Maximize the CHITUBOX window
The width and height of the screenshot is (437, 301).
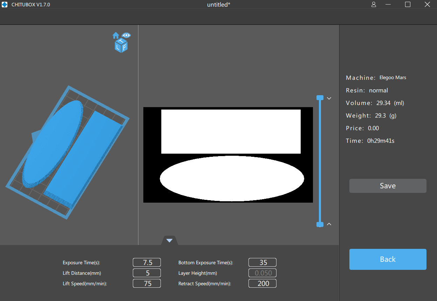(x=408, y=5)
